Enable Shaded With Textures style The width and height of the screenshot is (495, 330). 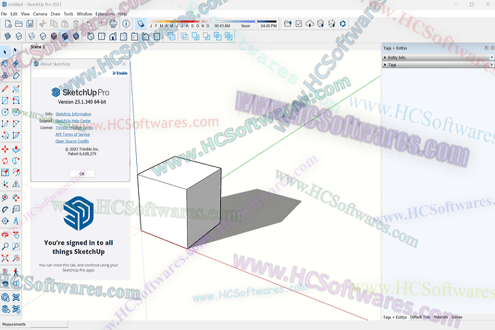pos(65,36)
